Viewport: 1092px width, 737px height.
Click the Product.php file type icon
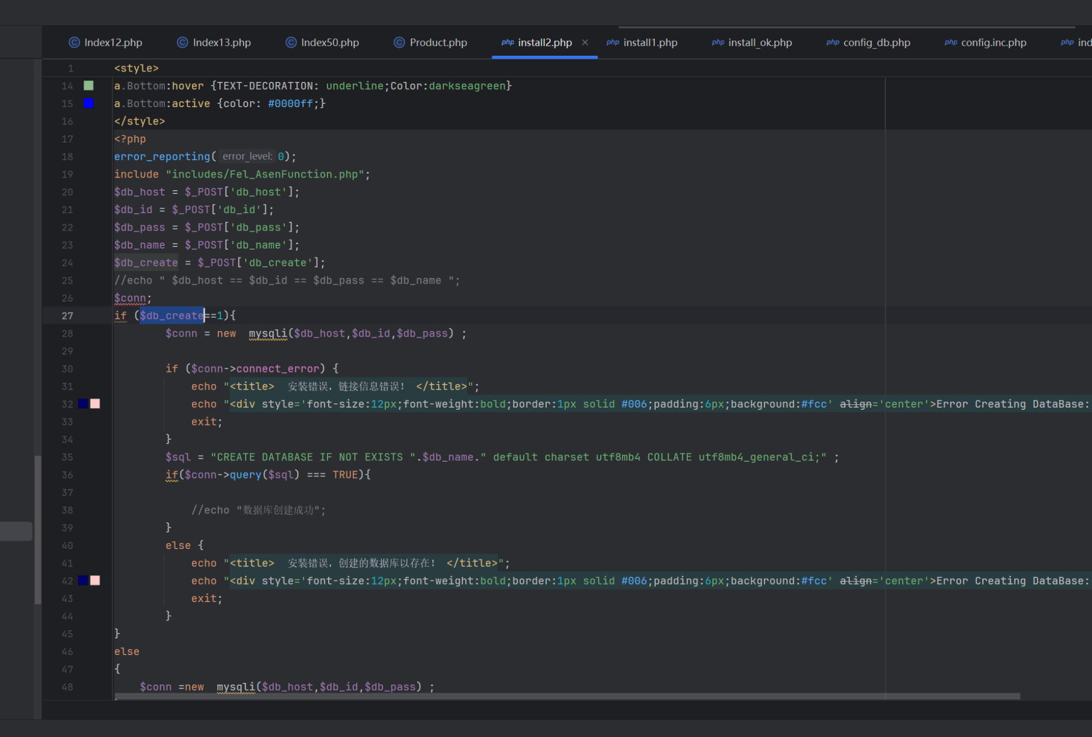tap(399, 43)
